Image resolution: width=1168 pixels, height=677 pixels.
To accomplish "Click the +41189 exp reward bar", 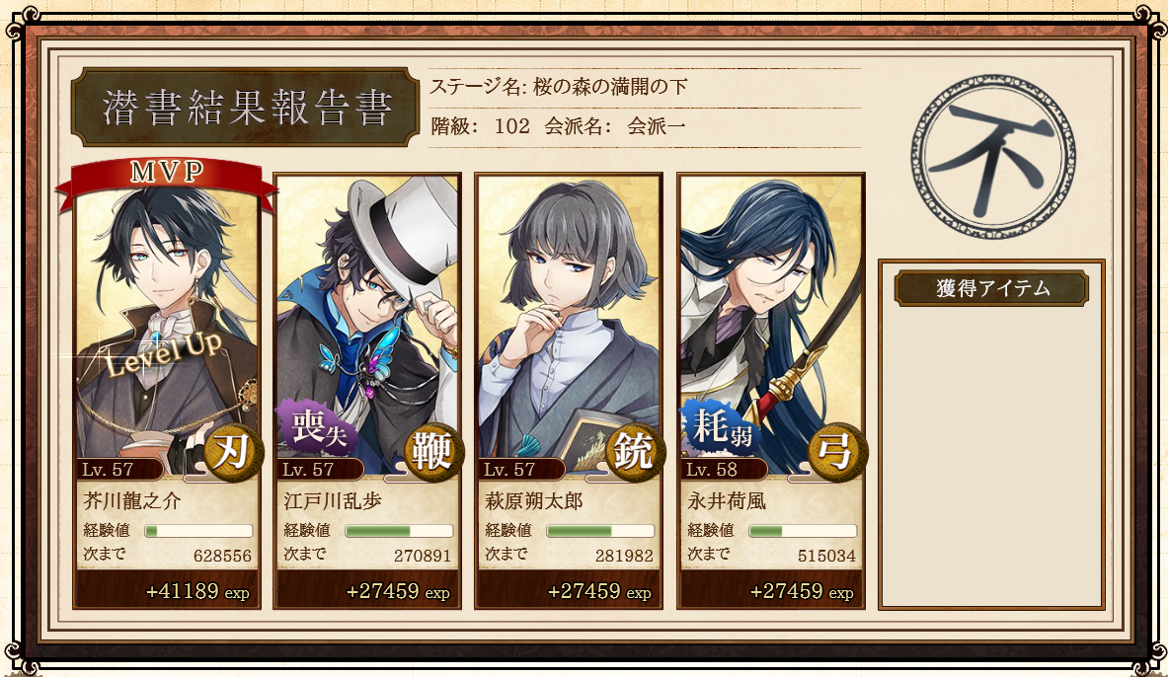I will point(167,590).
